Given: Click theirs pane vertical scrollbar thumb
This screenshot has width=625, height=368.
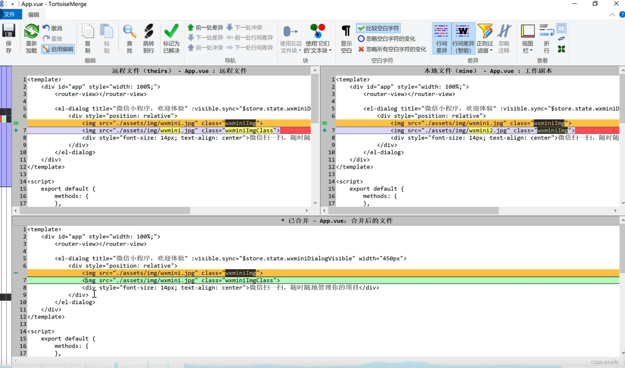Looking at the screenshot, I should tap(315, 99).
